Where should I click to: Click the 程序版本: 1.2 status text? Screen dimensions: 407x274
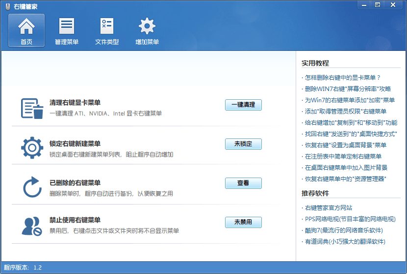pyautogui.click(x=23, y=268)
